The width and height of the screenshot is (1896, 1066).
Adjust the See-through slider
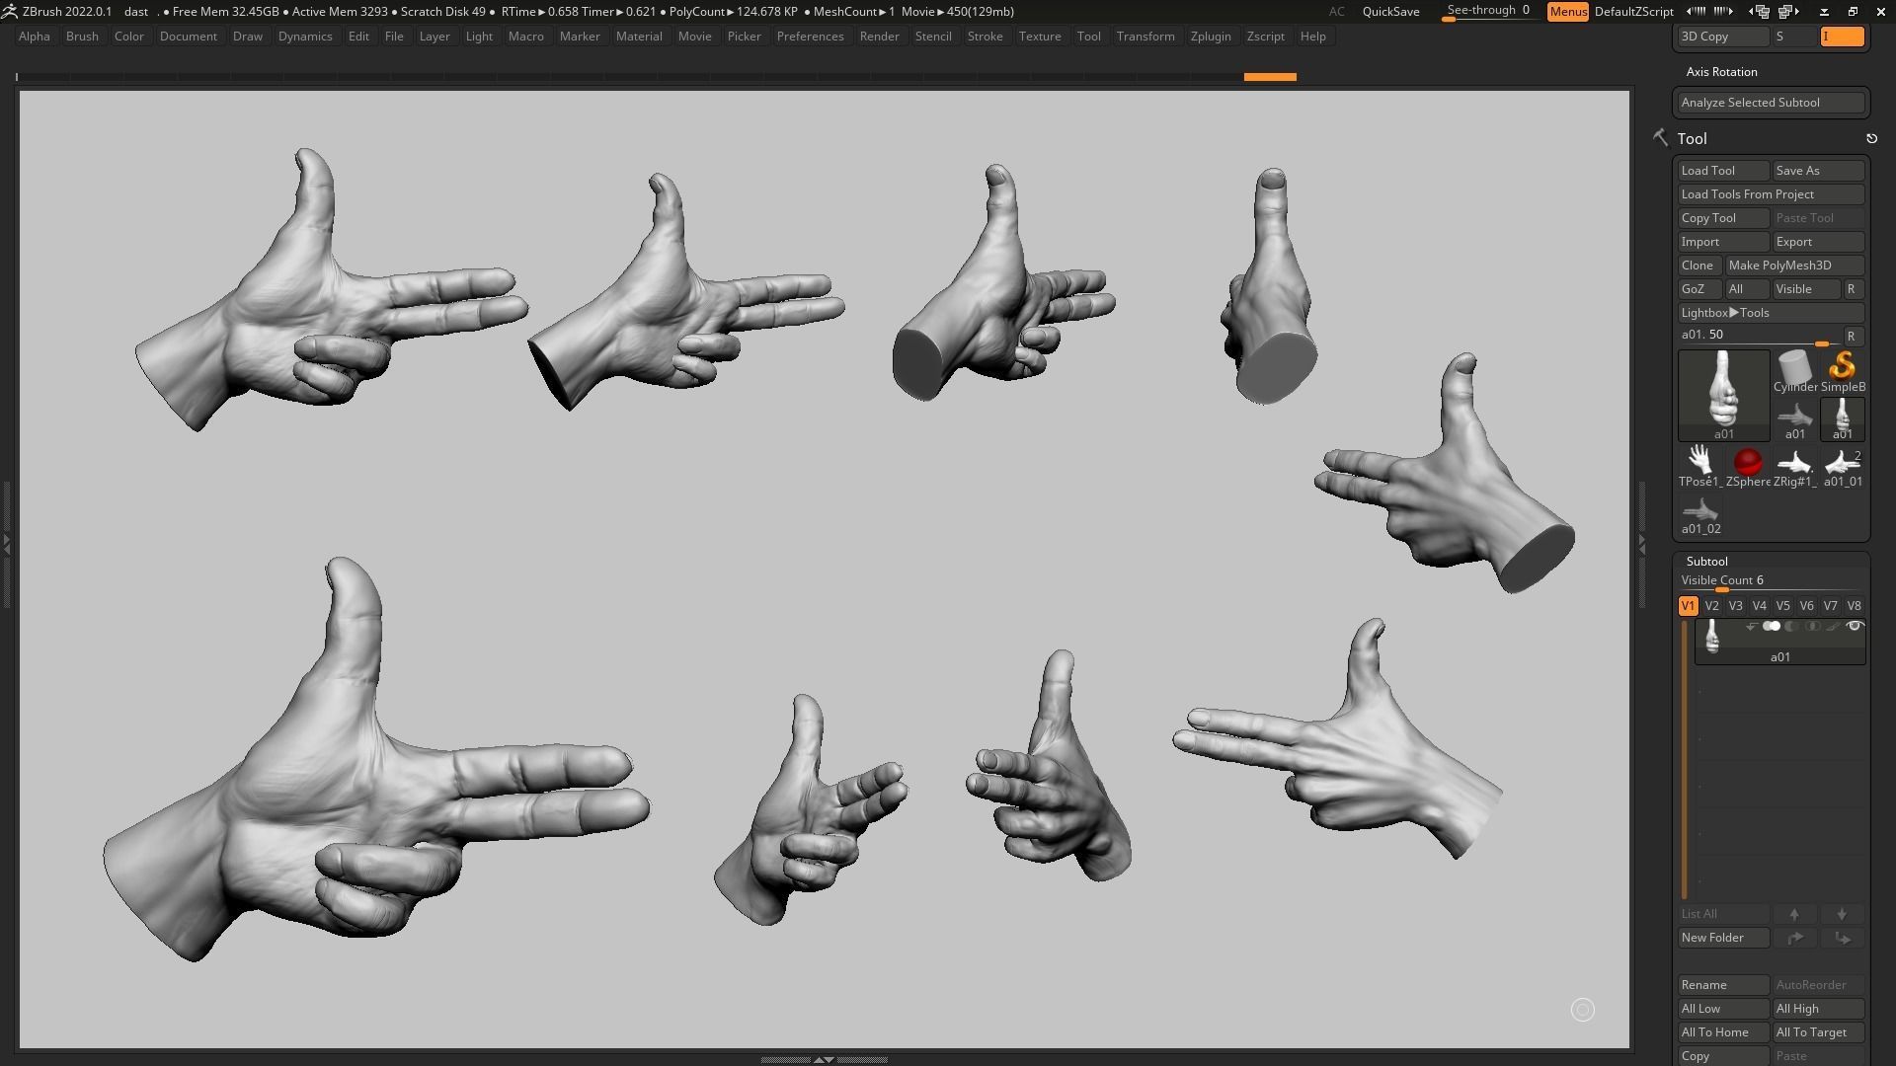point(1489,12)
